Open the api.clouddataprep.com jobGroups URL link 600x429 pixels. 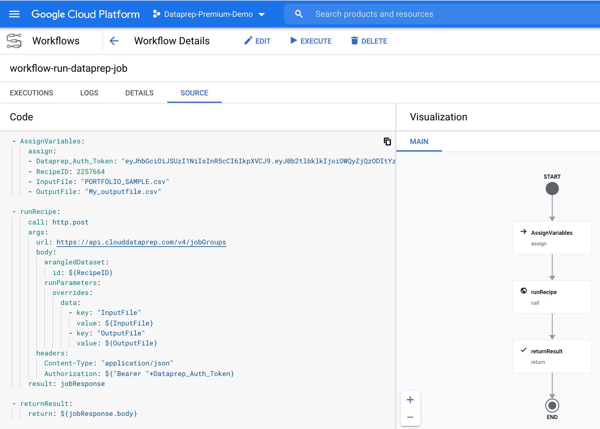tap(141, 242)
